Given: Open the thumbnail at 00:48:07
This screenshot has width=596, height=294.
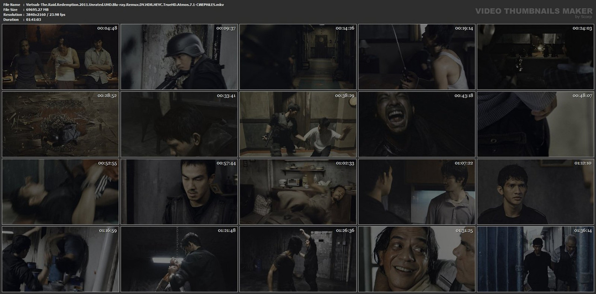Looking at the screenshot, I should [x=535, y=124].
